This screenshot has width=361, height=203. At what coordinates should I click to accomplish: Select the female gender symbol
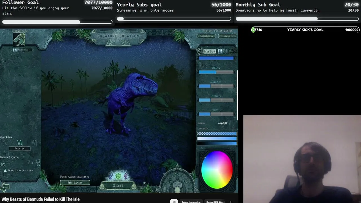click(x=126, y=176)
